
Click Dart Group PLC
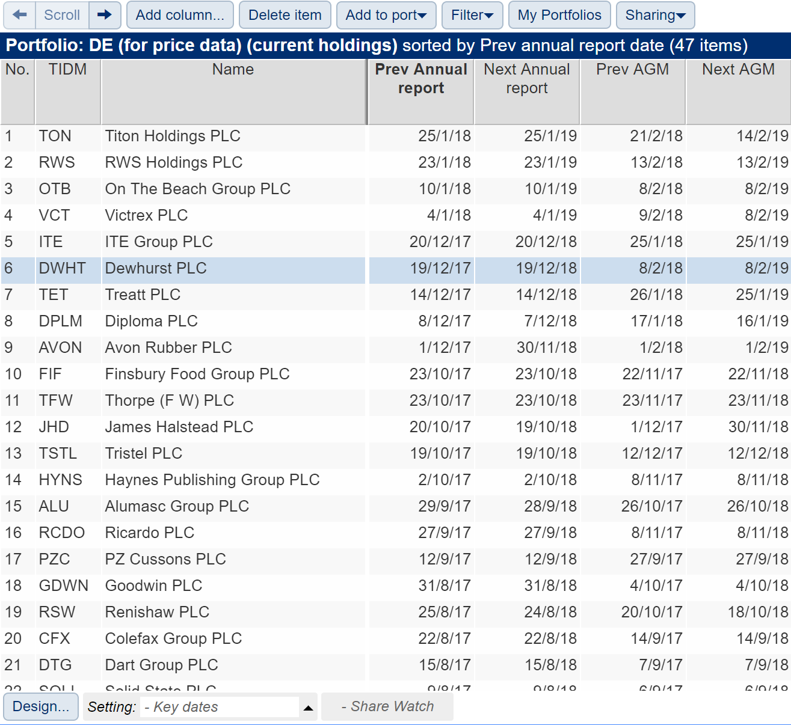click(162, 665)
